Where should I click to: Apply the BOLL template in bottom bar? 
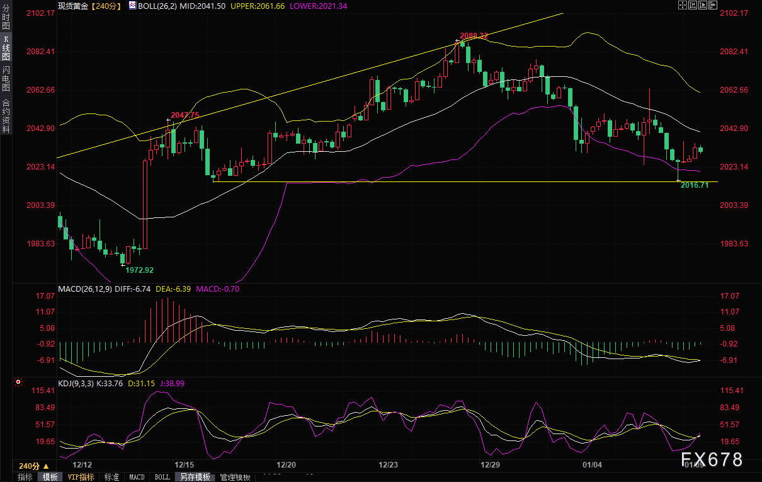pyautogui.click(x=162, y=478)
